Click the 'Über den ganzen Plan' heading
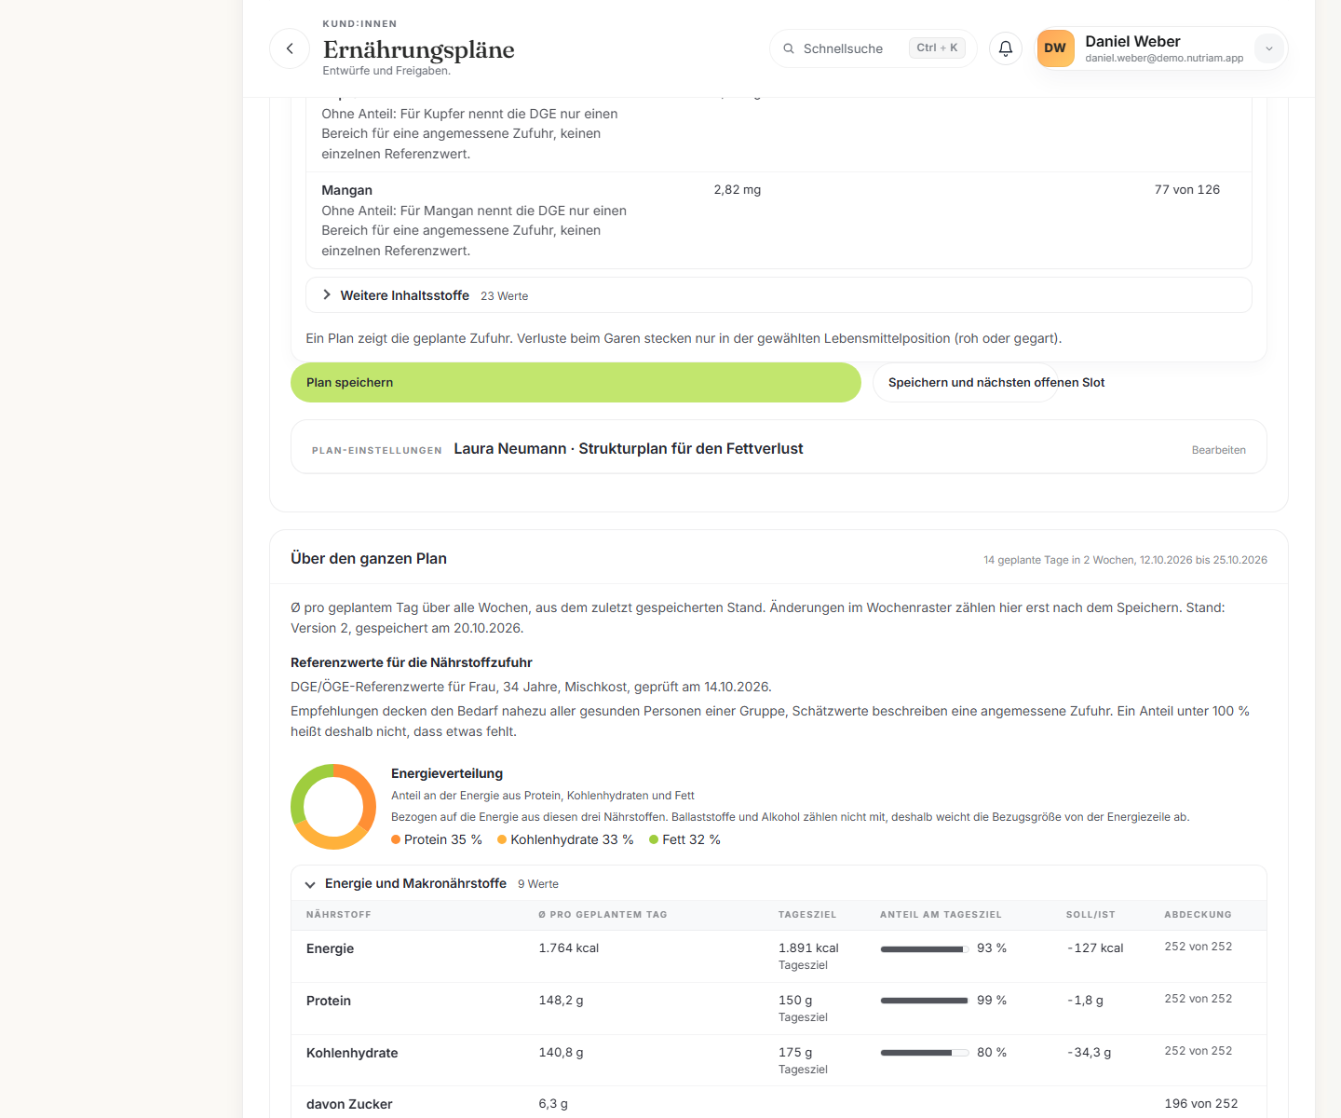This screenshot has height=1118, width=1341. tap(369, 559)
